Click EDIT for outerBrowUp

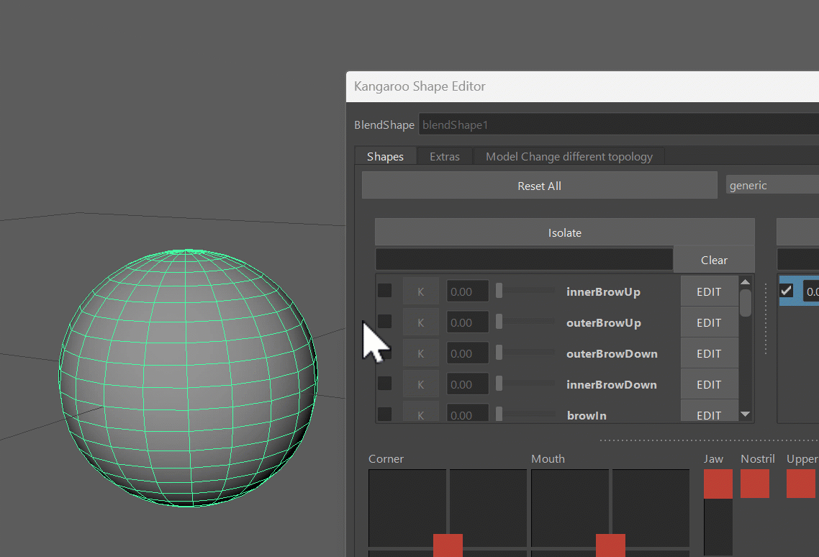pos(709,323)
